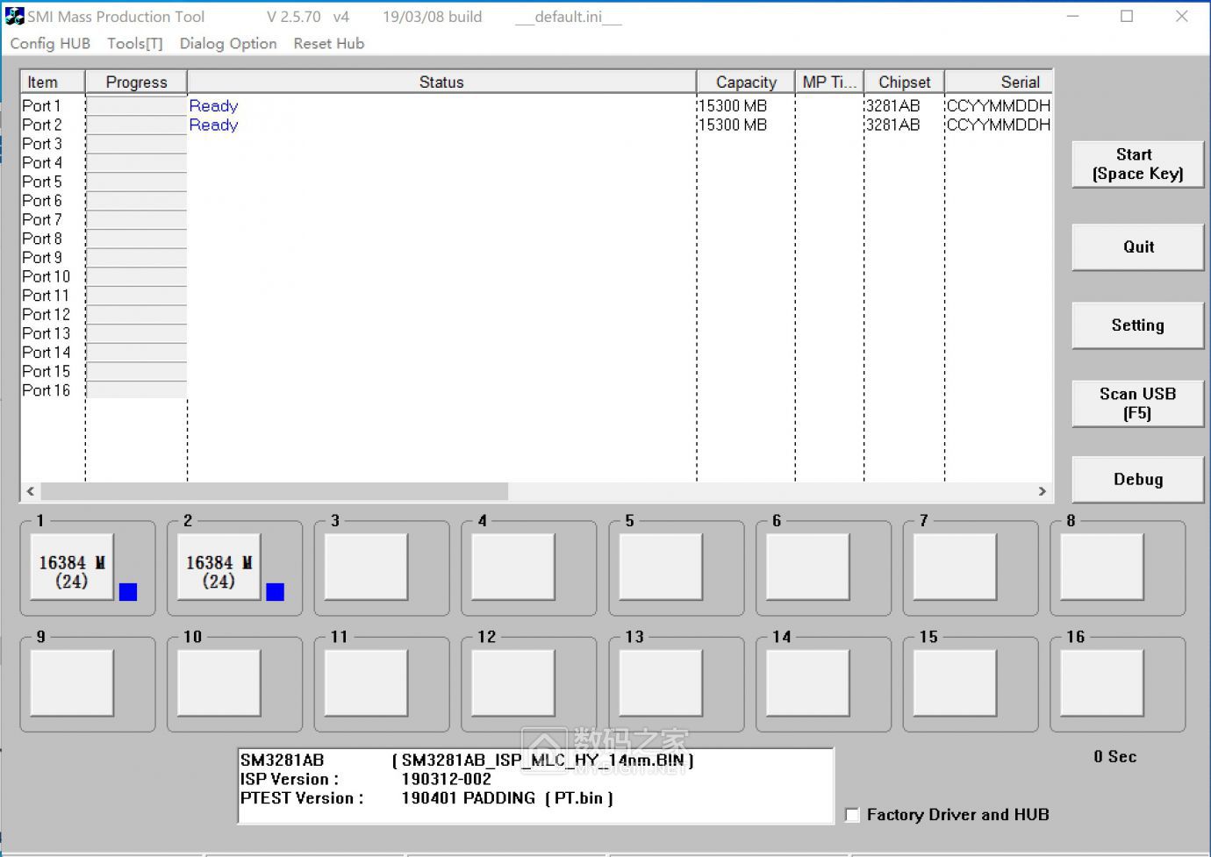
Task: Click ISP Version 190312-002 text
Action: [446, 779]
